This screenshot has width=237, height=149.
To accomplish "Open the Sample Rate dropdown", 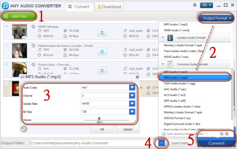I will (132, 104).
